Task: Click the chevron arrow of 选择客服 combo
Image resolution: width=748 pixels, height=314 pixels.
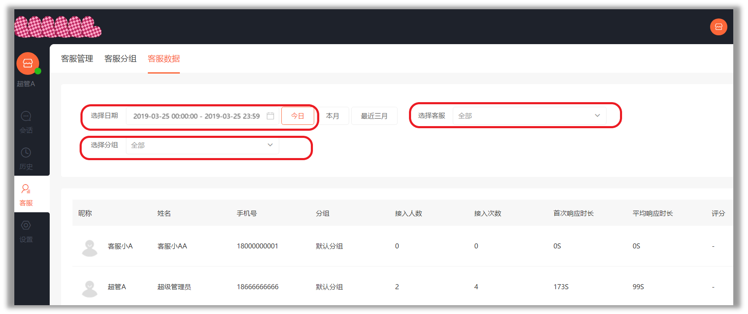Action: [597, 116]
